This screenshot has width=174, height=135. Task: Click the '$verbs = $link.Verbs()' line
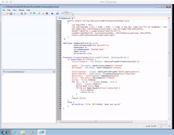(84, 80)
